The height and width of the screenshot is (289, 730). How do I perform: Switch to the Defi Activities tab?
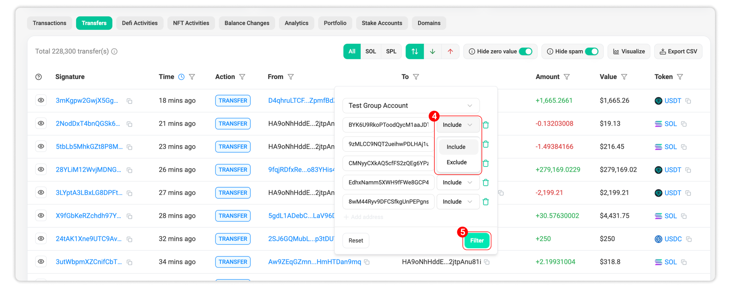pos(140,23)
